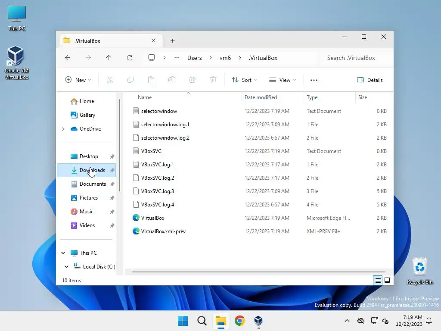Click the Copy toolbar icon
This screenshot has width=441, height=331.
pyautogui.click(x=130, y=80)
